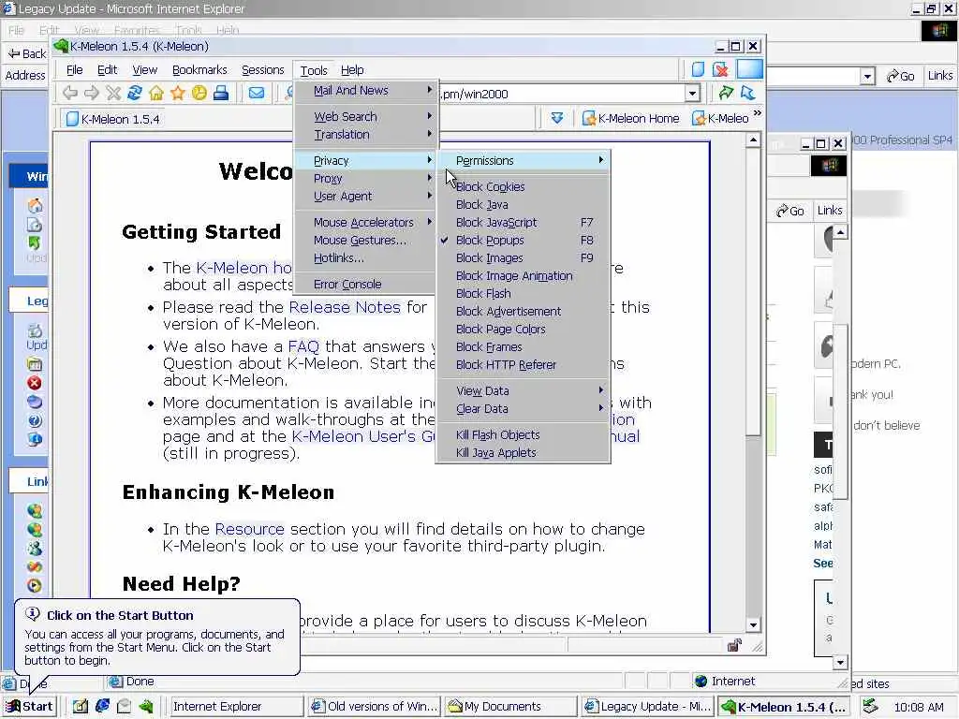Open the Resource section link
Image resolution: width=959 pixels, height=719 pixels.
(249, 528)
